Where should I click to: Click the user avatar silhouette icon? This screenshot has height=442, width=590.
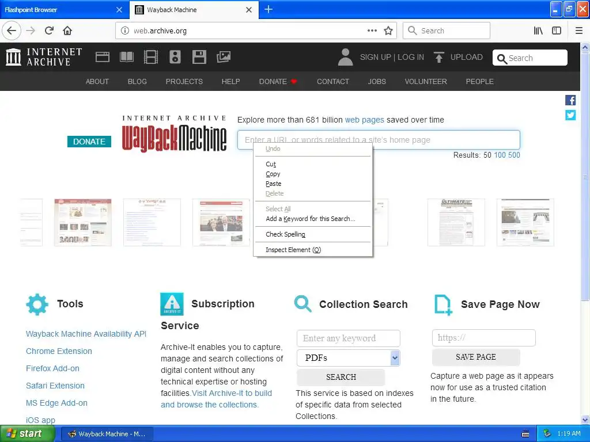[346, 57]
